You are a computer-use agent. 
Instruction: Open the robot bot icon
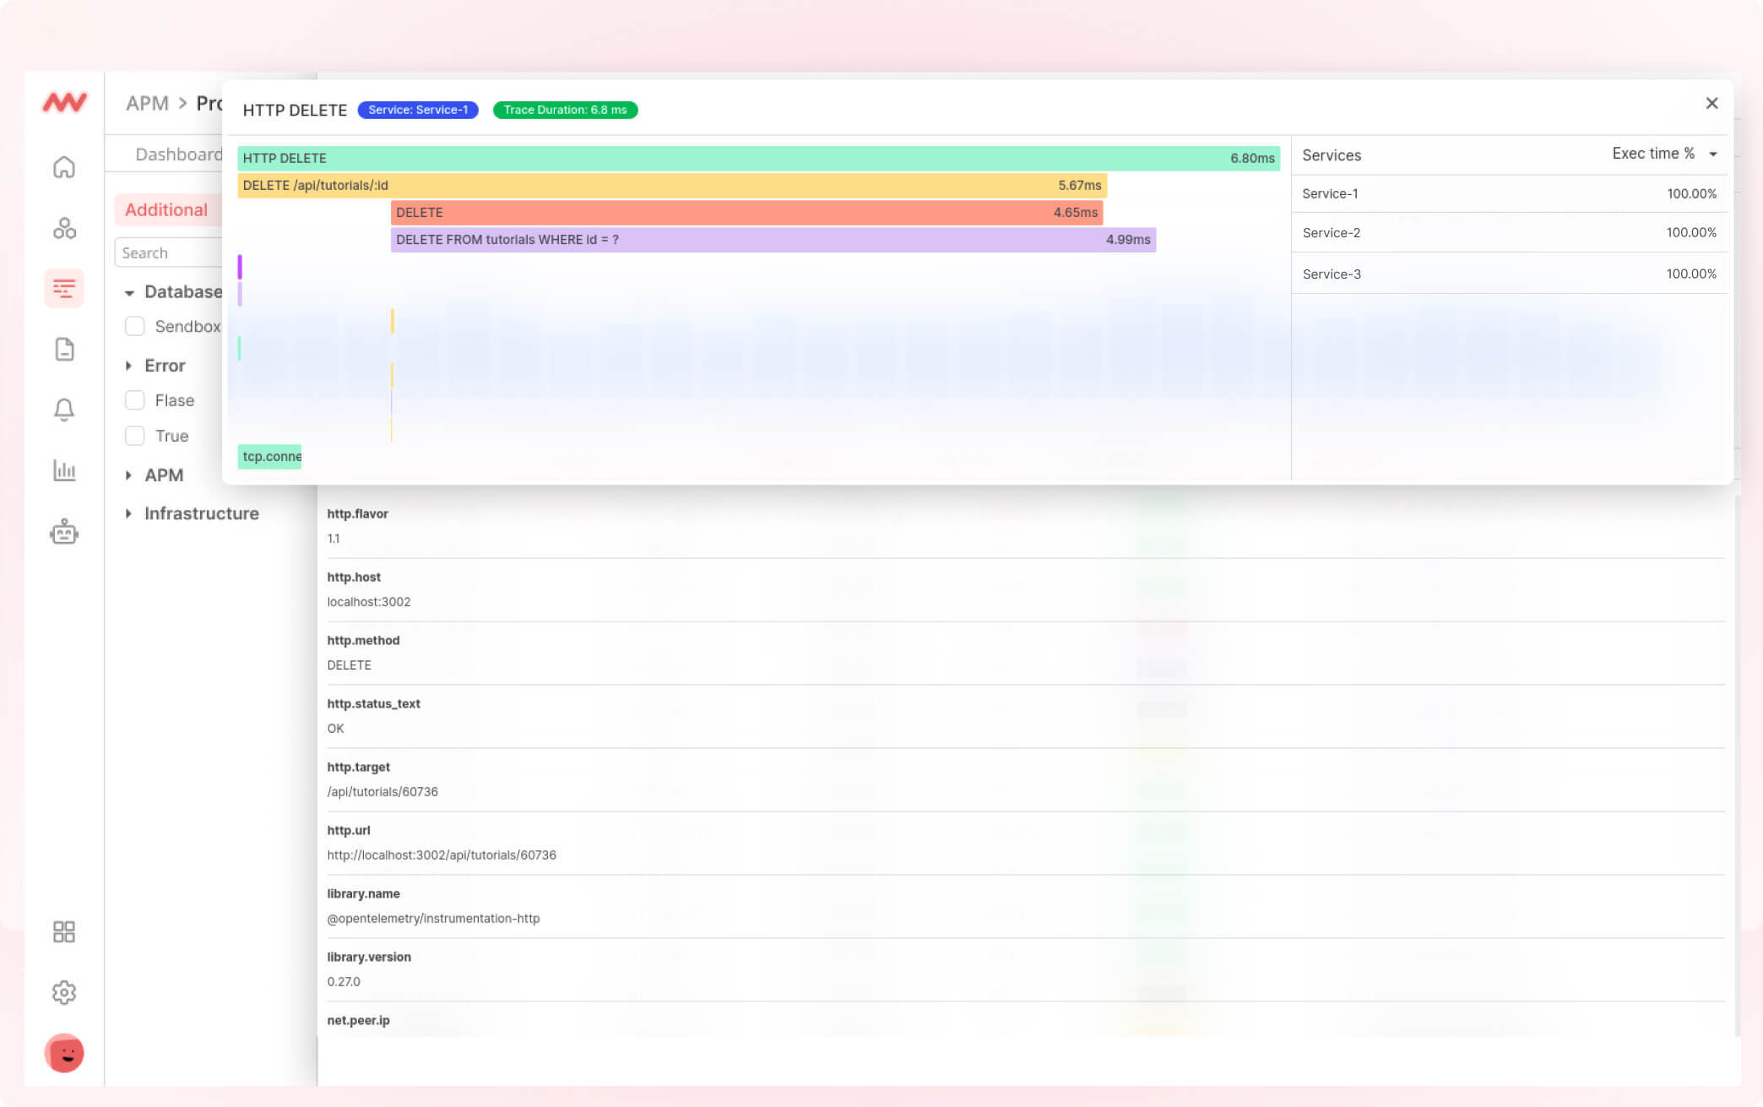pos(64,532)
